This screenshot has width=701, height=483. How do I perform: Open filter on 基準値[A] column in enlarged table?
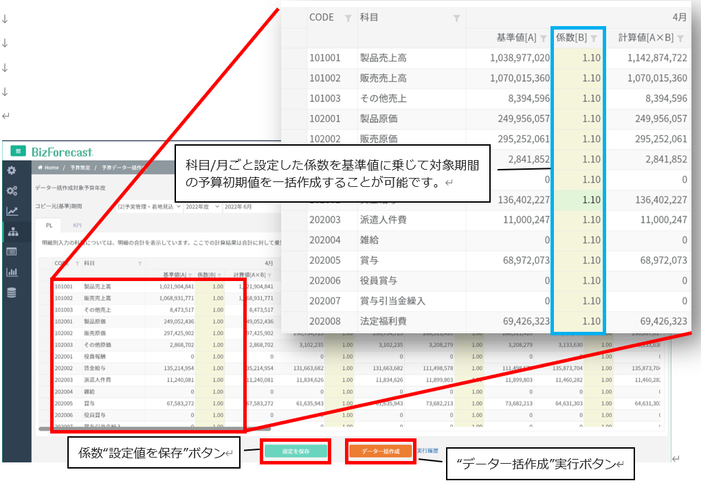pos(543,38)
